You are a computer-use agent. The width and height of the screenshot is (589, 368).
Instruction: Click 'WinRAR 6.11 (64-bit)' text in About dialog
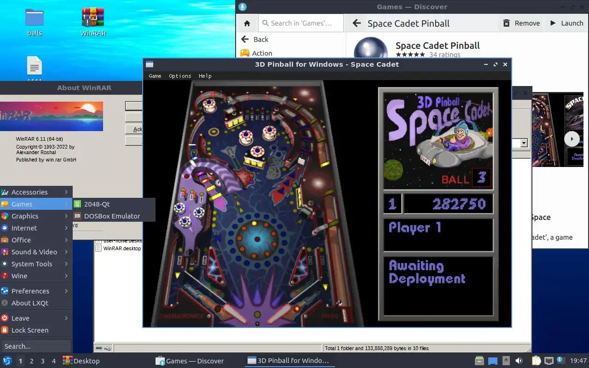[40, 139]
